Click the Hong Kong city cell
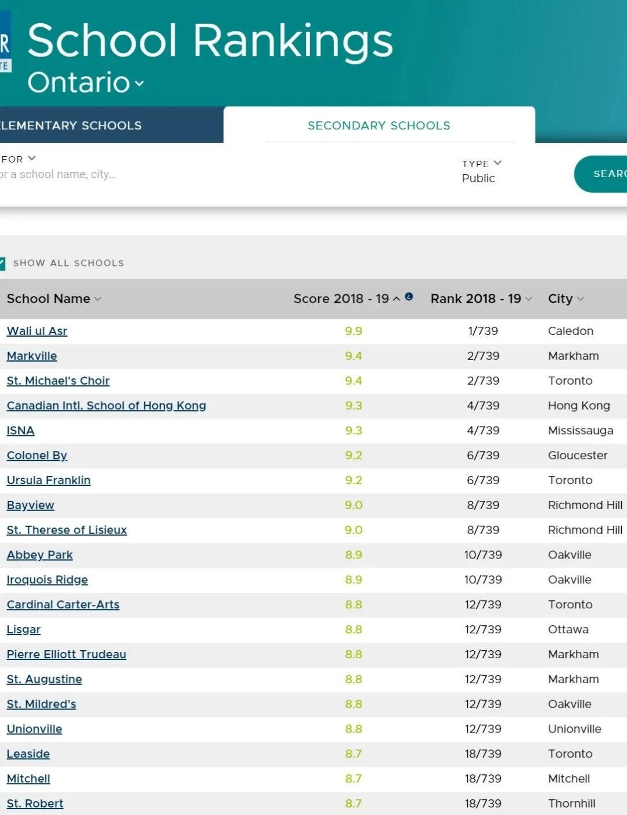This screenshot has width=627, height=815. (579, 406)
